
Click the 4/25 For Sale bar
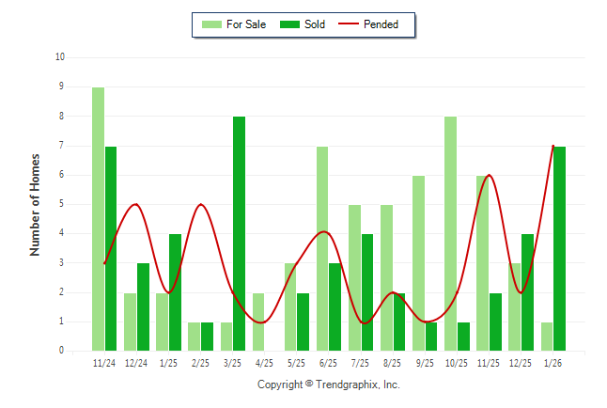click(x=258, y=322)
